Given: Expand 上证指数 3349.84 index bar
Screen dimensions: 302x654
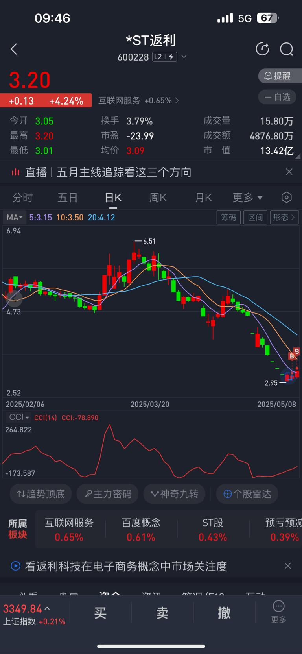Looking at the screenshot, I should 35,615.
